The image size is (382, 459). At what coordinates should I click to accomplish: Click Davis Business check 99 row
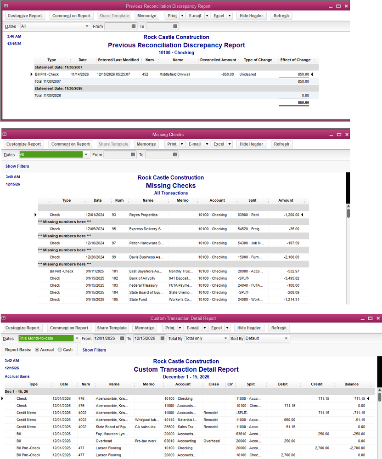(173, 257)
